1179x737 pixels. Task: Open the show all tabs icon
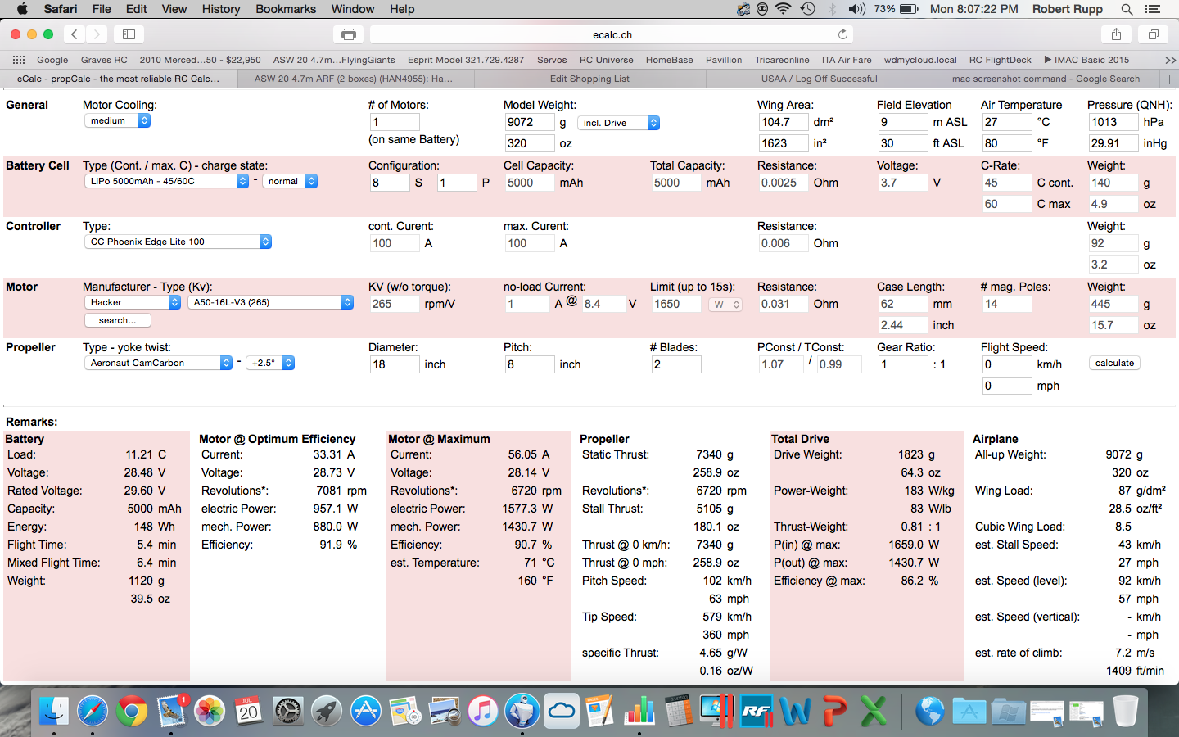click(x=1153, y=34)
